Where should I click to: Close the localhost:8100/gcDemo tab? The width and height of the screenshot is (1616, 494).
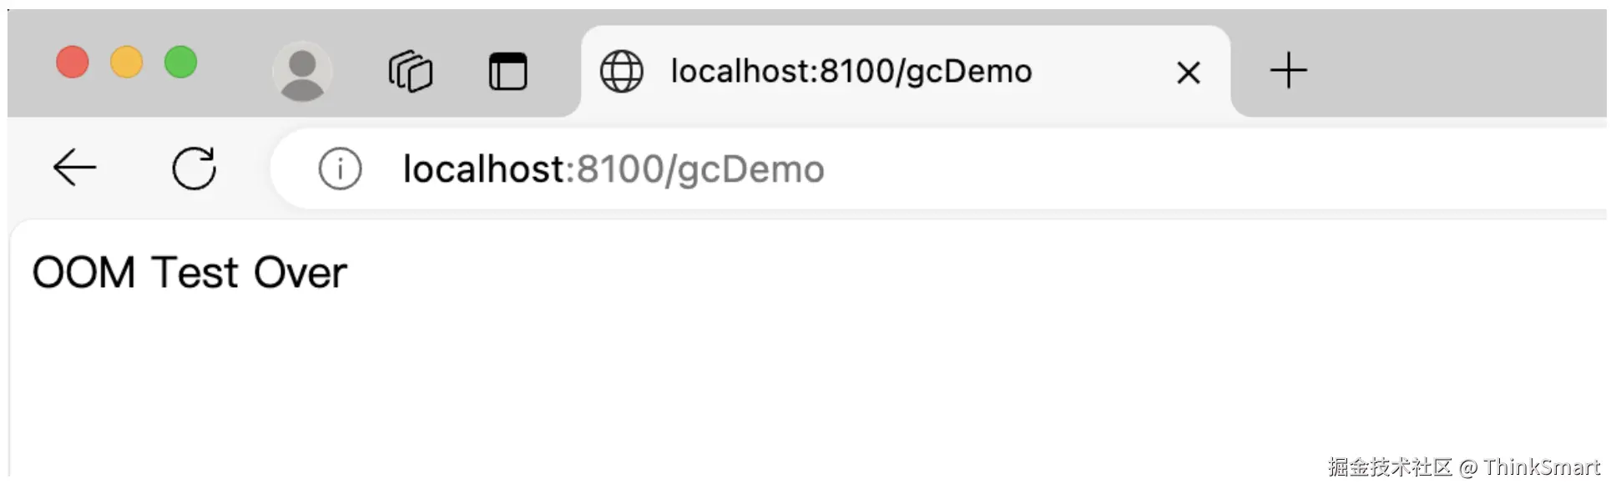[1188, 73]
